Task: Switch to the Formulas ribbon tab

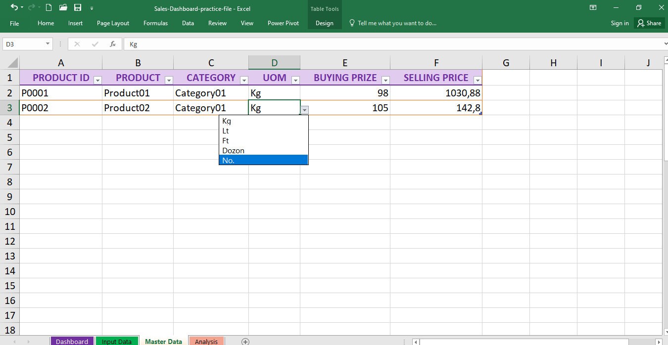Action: pyautogui.click(x=155, y=23)
